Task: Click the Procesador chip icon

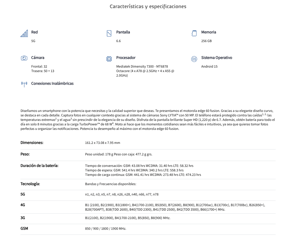Action: pyautogui.click(x=109, y=59)
